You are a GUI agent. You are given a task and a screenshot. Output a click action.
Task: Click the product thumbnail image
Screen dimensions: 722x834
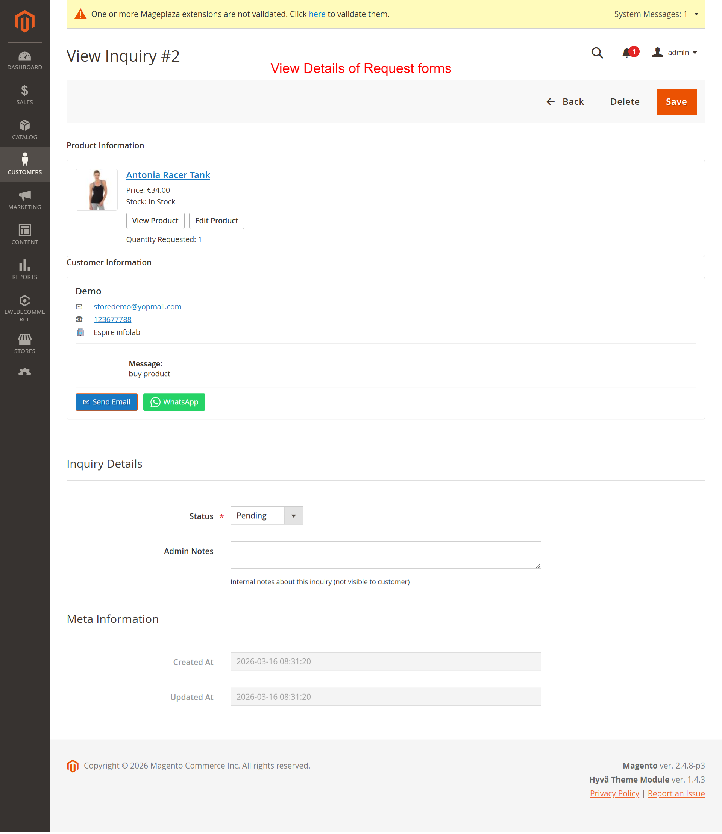97,190
